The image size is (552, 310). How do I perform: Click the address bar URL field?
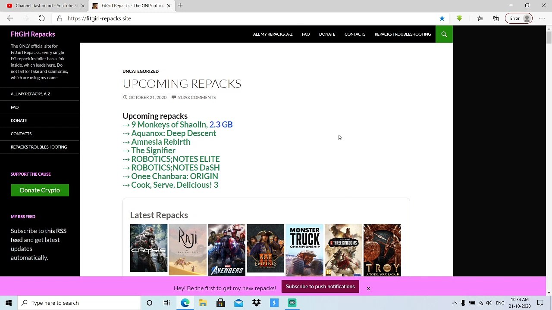[x=250, y=19]
